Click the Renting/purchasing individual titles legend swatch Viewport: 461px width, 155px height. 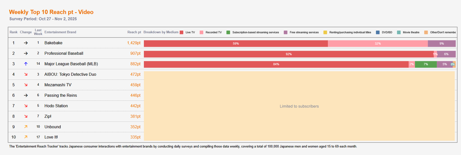click(325, 33)
